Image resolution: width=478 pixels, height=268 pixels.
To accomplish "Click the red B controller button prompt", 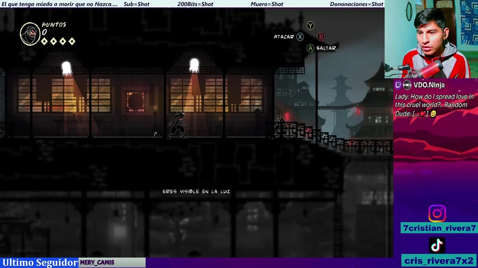I will 321,37.
